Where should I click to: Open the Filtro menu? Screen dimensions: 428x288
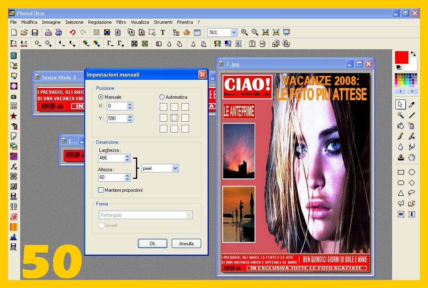pos(121,22)
